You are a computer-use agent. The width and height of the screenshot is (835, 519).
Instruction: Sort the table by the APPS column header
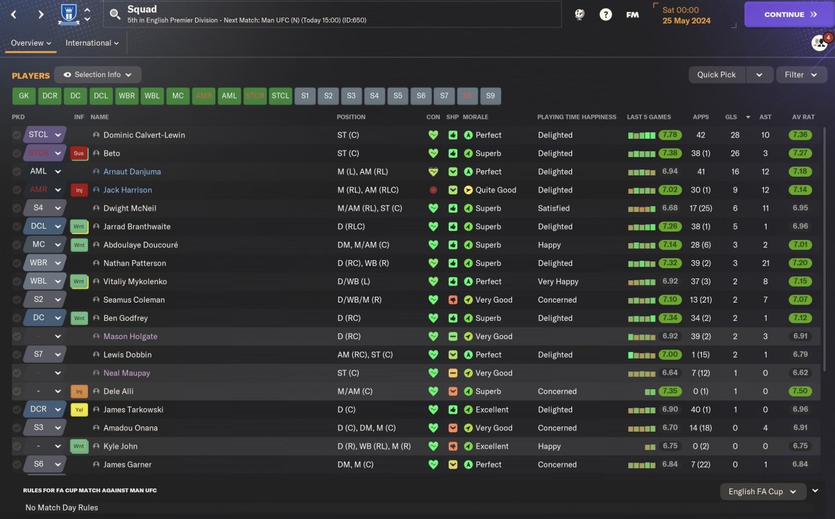click(x=701, y=117)
